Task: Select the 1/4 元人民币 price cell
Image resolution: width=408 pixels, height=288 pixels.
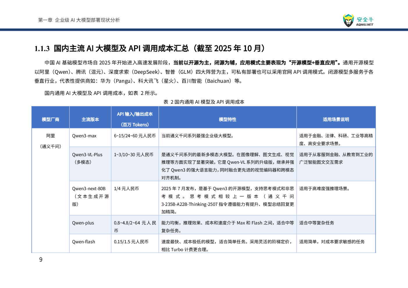Action: point(127,189)
